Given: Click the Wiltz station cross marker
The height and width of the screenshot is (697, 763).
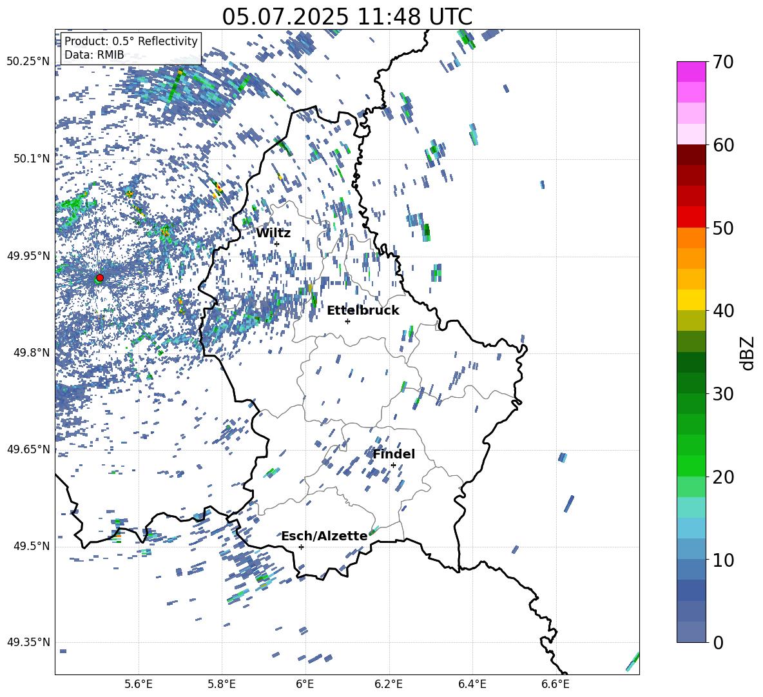Looking at the screenshot, I should 277,244.
